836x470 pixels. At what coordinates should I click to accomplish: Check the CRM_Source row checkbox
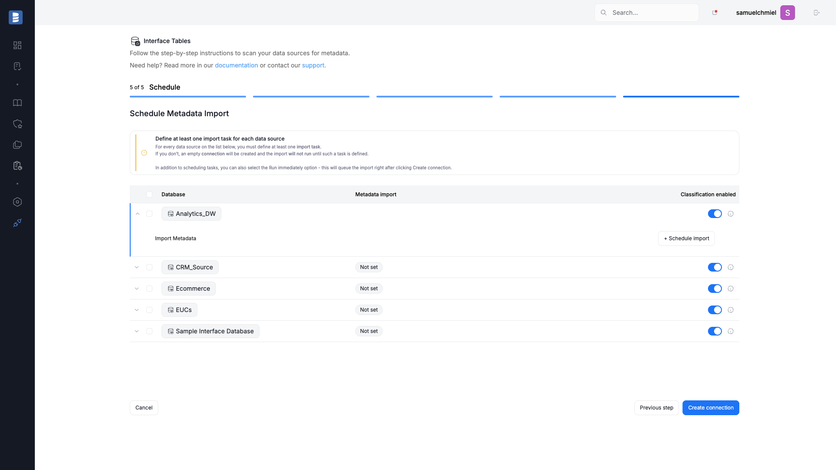(149, 267)
